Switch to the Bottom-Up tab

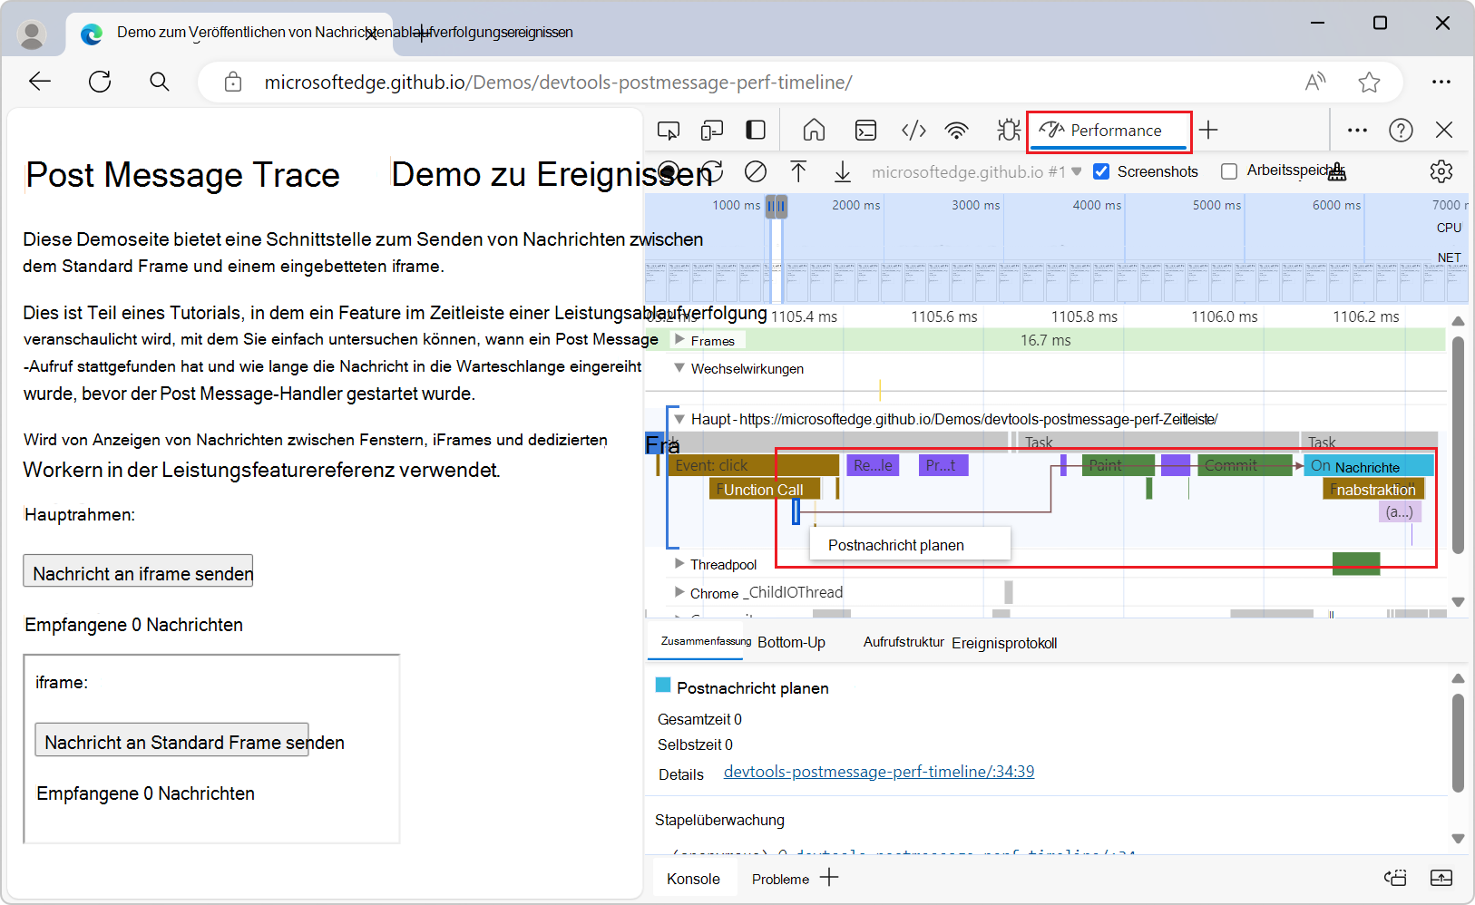point(791,642)
